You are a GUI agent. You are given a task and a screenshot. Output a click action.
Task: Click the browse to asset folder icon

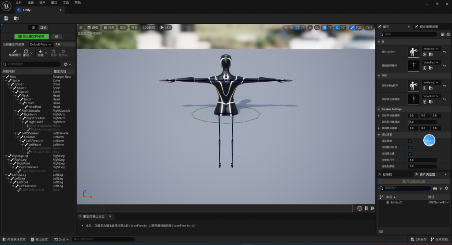(16, 18)
